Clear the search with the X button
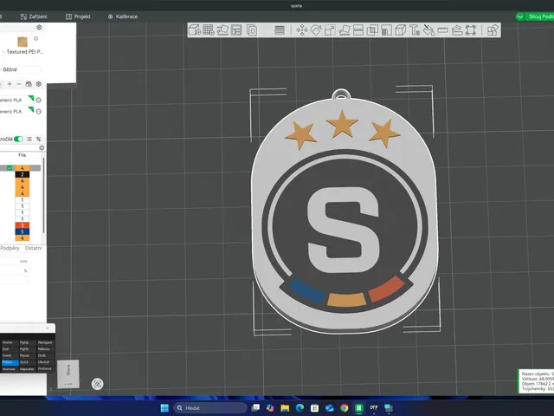 [x=42, y=148]
